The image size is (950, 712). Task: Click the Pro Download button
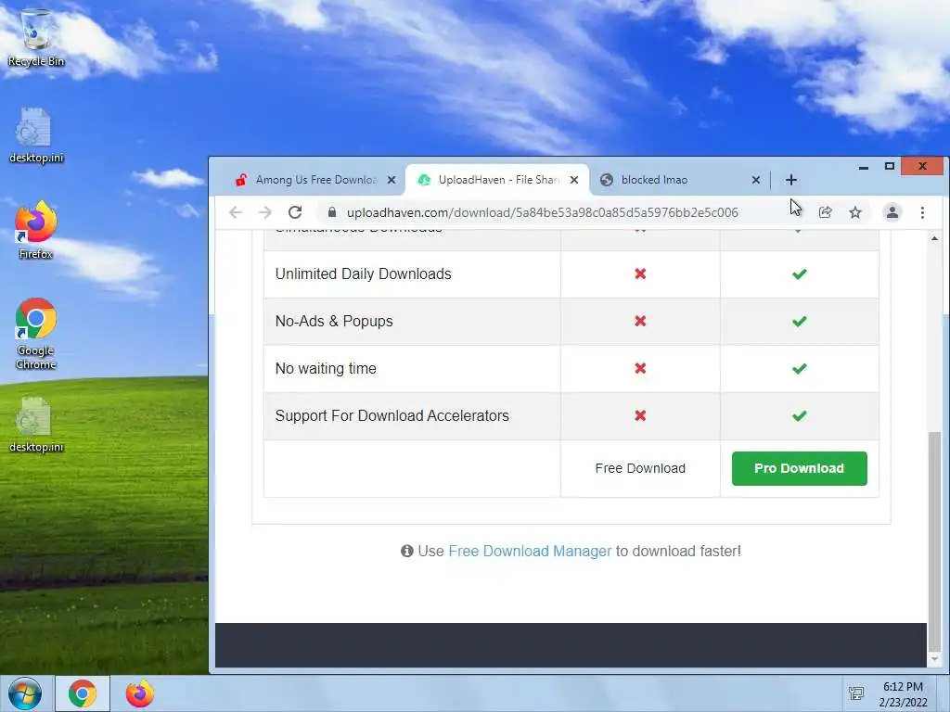[x=799, y=468]
